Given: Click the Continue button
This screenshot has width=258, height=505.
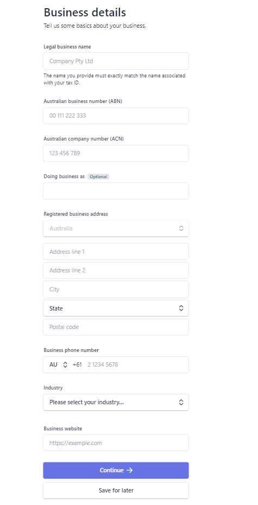Looking at the screenshot, I should click(x=116, y=471).
